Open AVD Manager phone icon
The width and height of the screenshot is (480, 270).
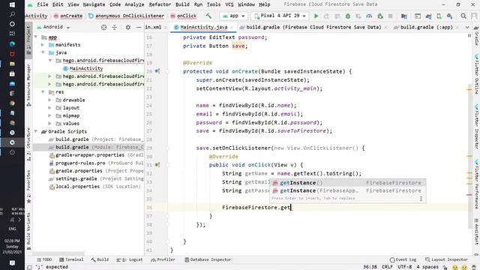click(x=439, y=16)
